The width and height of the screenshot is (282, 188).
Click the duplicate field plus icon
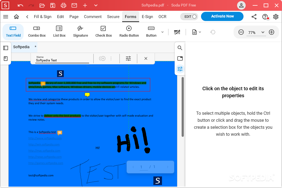click(x=102, y=58)
